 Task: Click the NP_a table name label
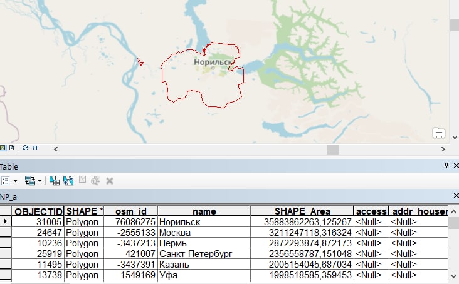pyautogui.click(x=8, y=196)
